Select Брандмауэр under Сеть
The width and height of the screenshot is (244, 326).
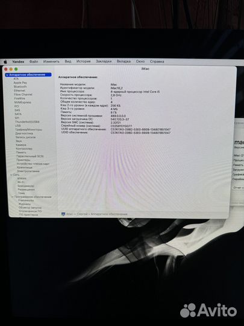click(26, 186)
